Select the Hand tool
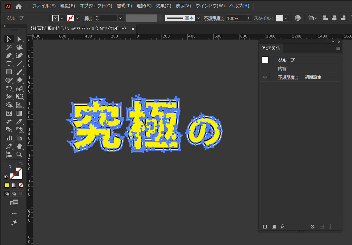The height and width of the screenshot is (245, 352). [20, 146]
